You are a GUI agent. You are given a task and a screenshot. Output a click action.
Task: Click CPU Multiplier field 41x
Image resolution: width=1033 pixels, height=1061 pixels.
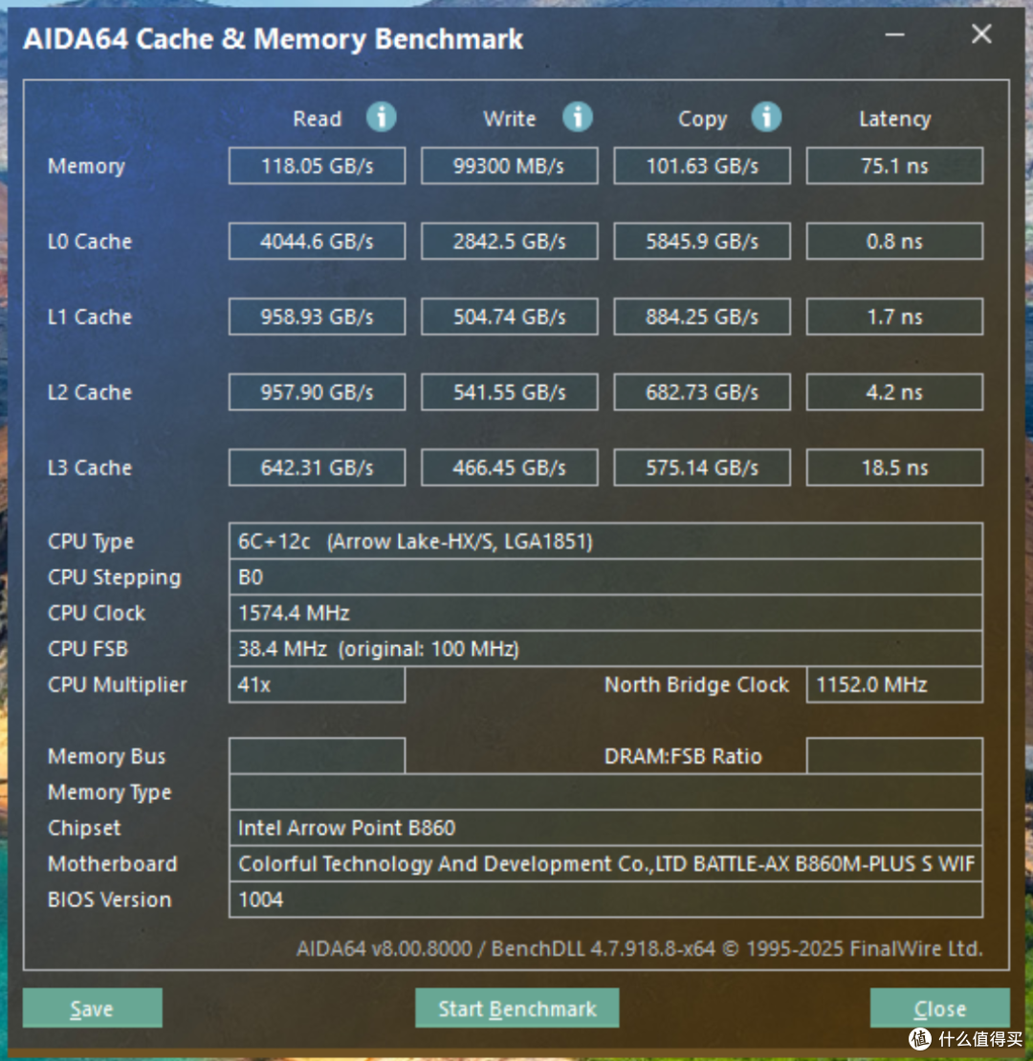point(317,684)
